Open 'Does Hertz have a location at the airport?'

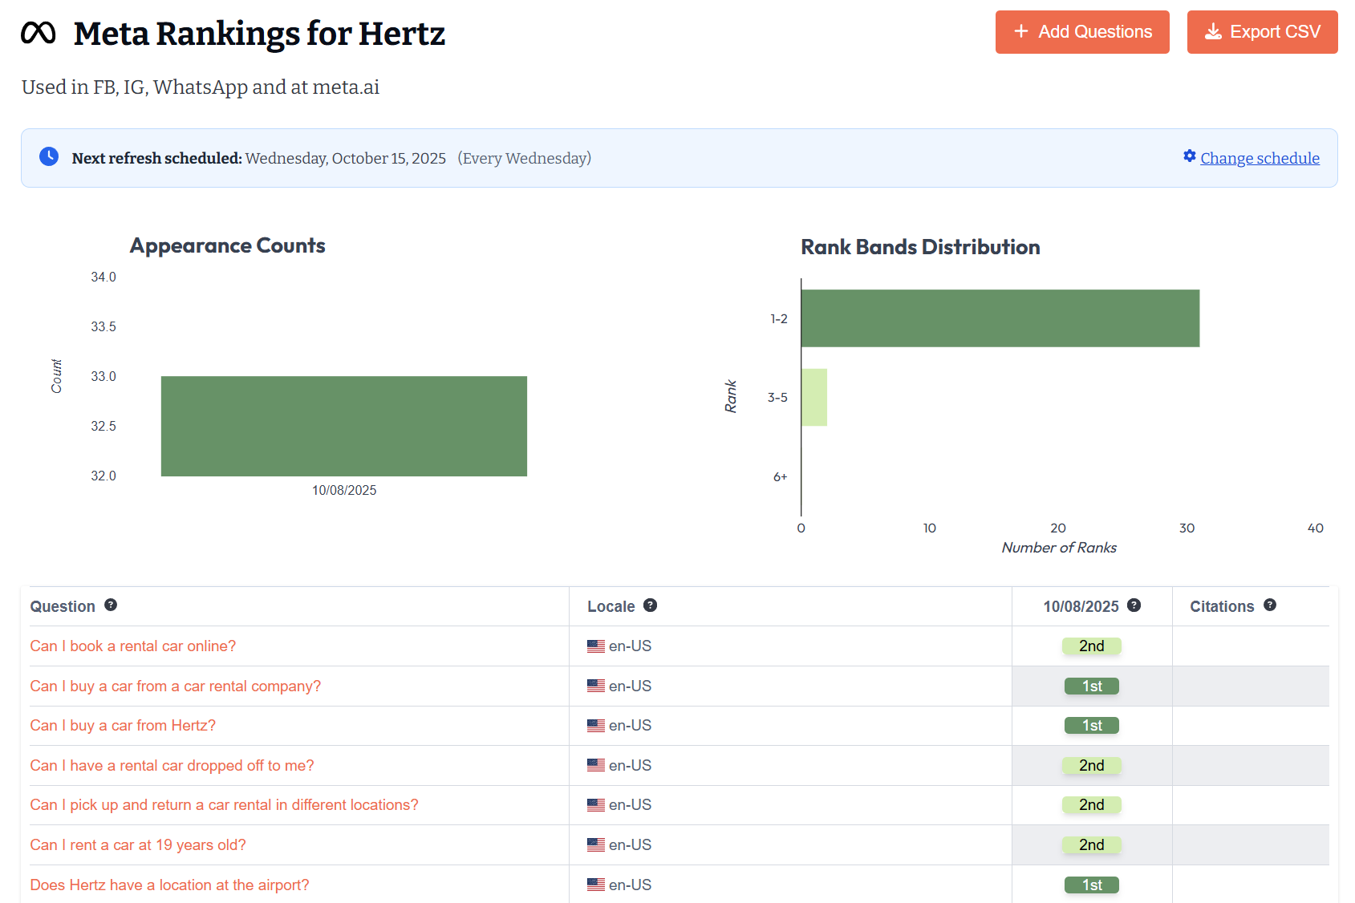[x=169, y=885]
